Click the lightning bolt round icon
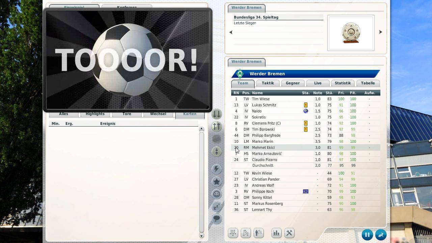This screenshot has height=243, width=432. click(x=217, y=169)
